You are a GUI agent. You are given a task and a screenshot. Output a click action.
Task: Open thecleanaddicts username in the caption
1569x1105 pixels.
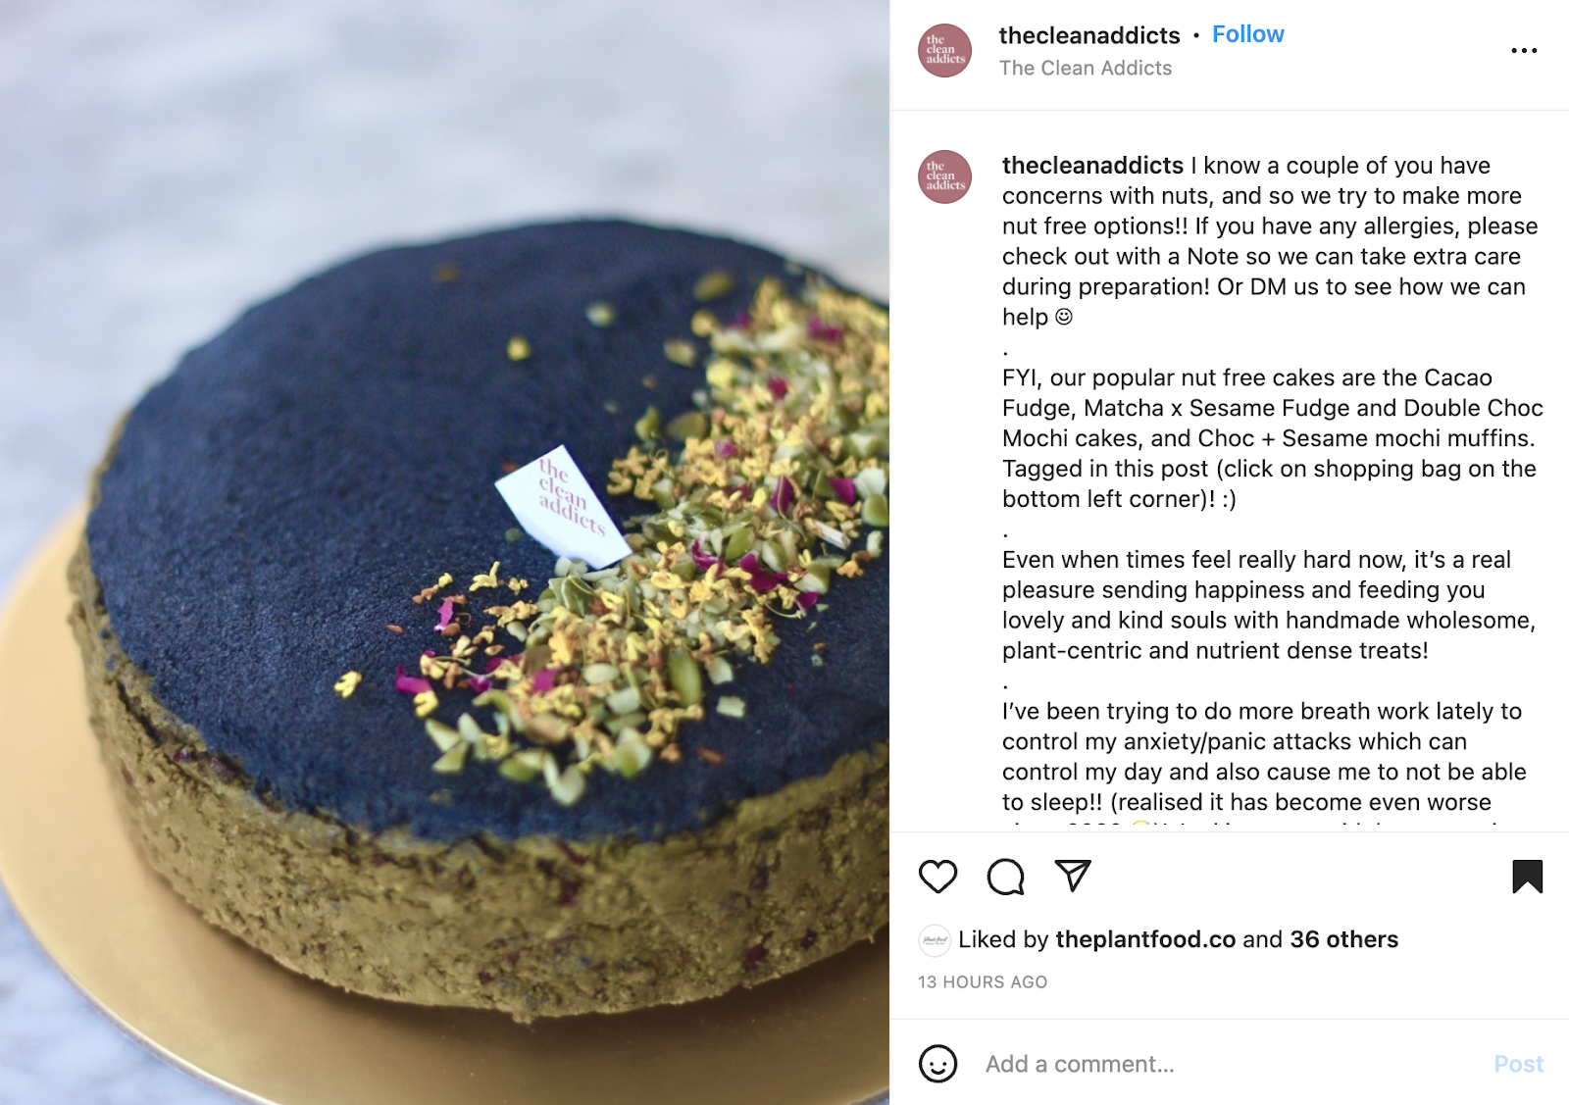pos(1092,166)
